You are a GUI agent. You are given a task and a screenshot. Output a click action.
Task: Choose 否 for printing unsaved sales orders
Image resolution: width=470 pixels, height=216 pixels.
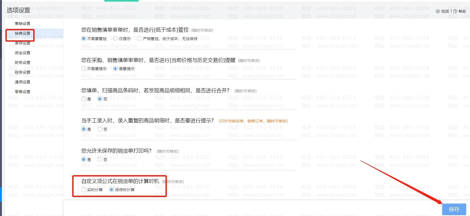[x=100, y=160]
